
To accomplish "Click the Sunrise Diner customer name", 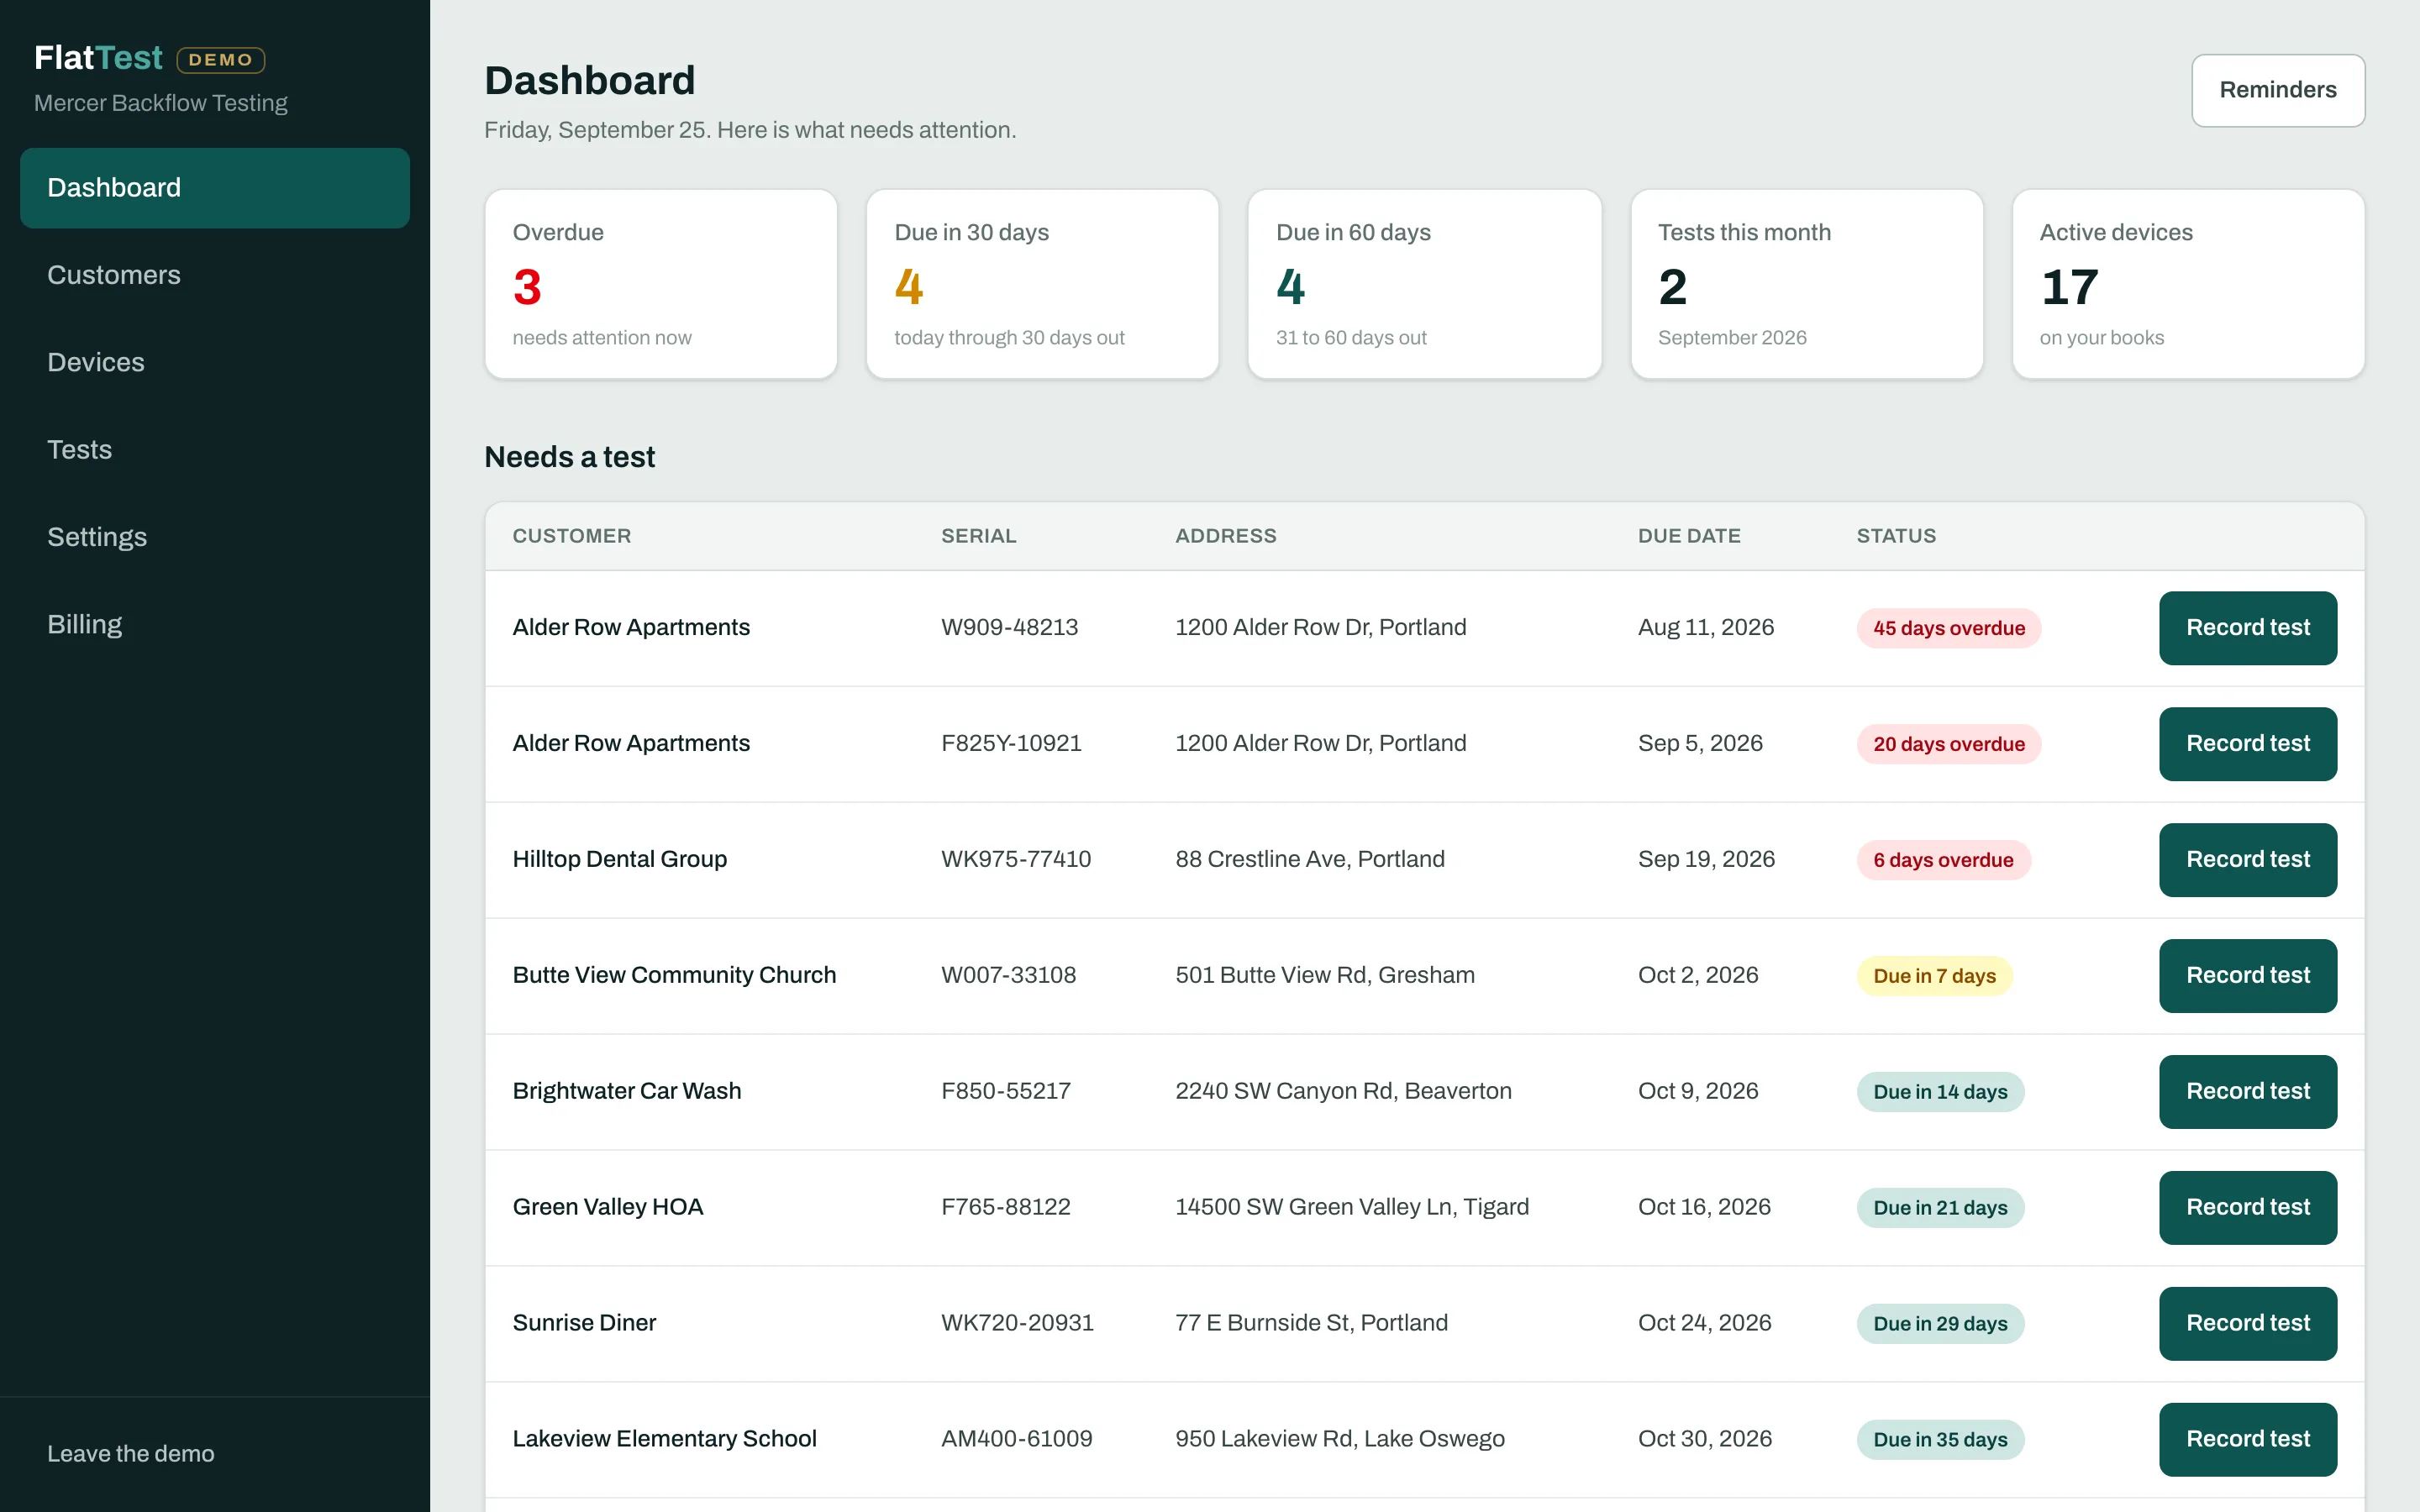I will [584, 1323].
